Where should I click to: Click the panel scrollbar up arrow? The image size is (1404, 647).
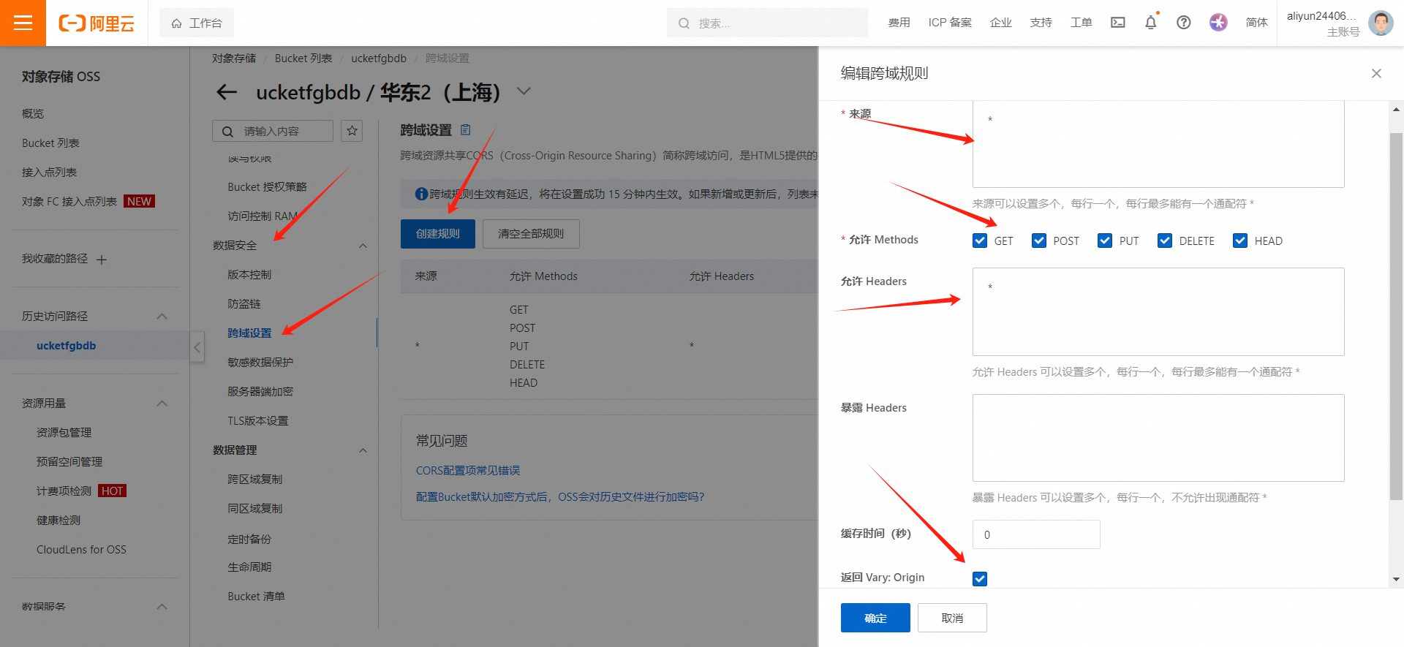(1396, 109)
